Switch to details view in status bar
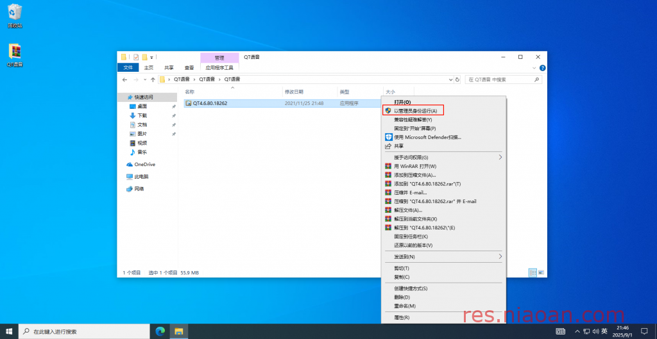The width and height of the screenshot is (657, 339). [x=533, y=272]
